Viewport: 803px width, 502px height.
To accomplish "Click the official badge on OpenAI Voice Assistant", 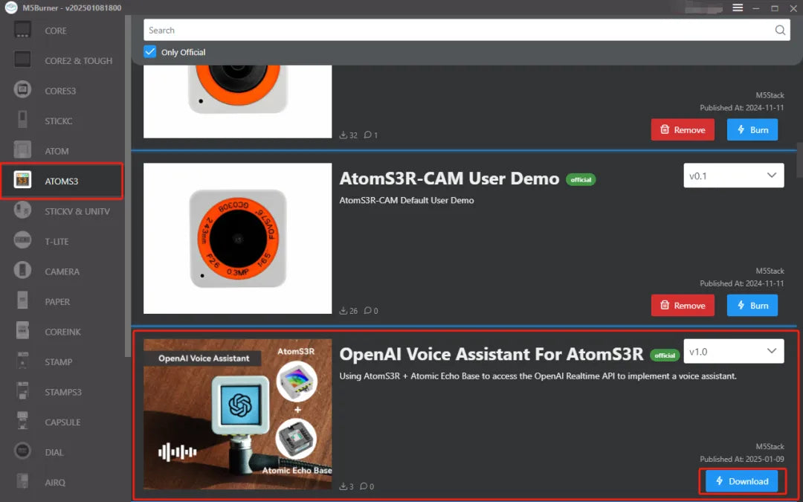I will point(665,355).
